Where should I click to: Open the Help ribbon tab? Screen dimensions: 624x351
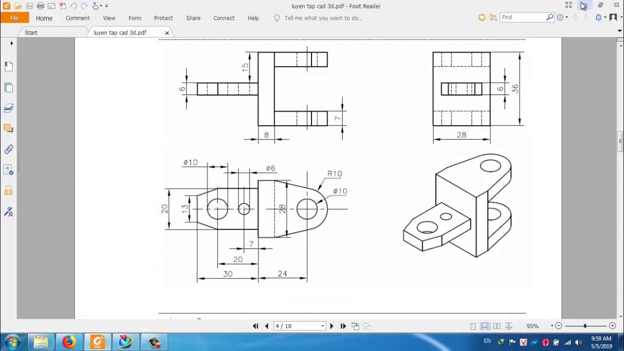253,18
